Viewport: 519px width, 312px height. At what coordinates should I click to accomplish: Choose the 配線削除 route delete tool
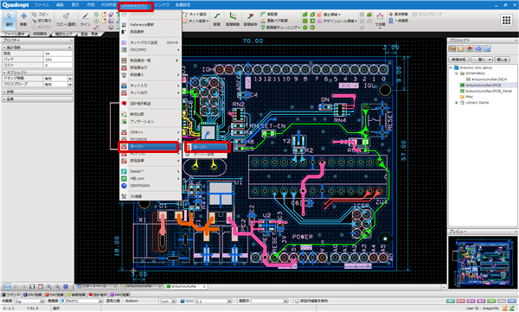250,20
